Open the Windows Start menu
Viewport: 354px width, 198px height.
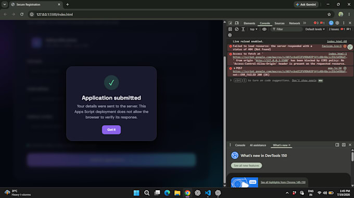click(136, 193)
